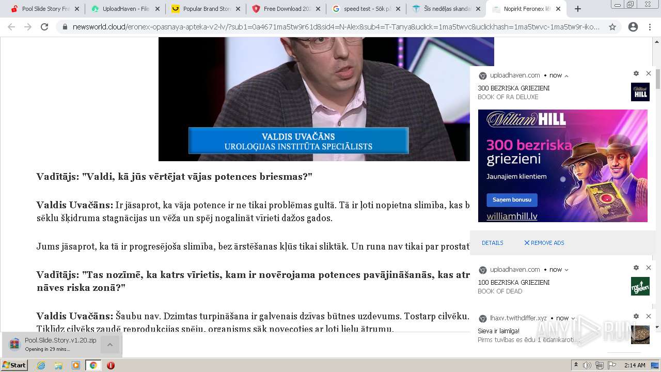
Task: Close the Free Download tab
Action: click(x=318, y=9)
